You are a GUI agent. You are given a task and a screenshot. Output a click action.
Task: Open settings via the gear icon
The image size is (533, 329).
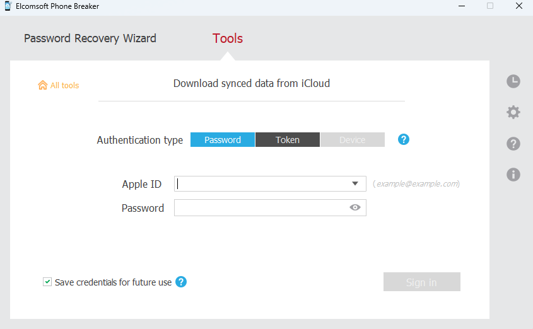coord(513,112)
